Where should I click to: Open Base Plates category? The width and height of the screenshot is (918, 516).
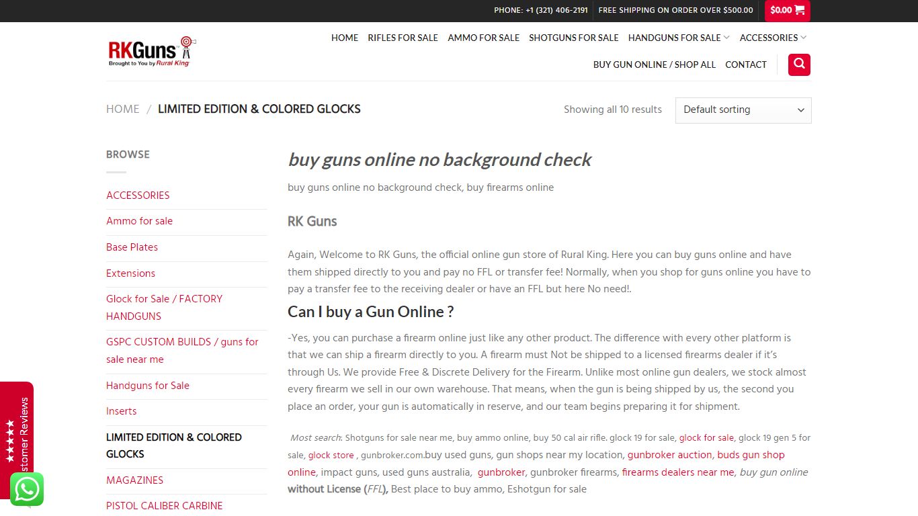(x=132, y=247)
